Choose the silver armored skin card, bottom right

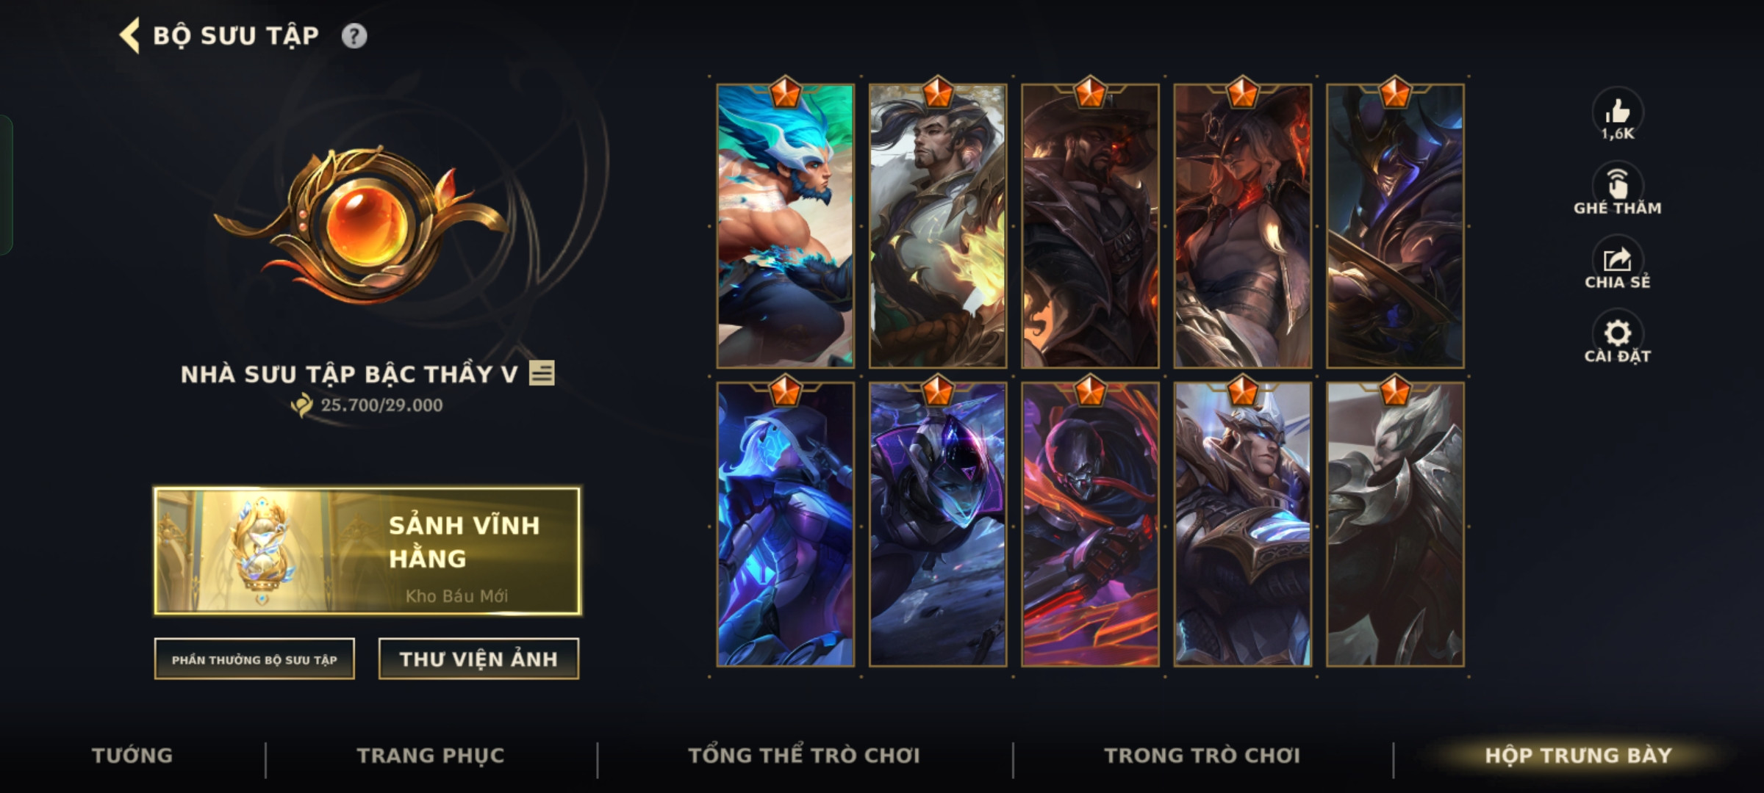1395,524
